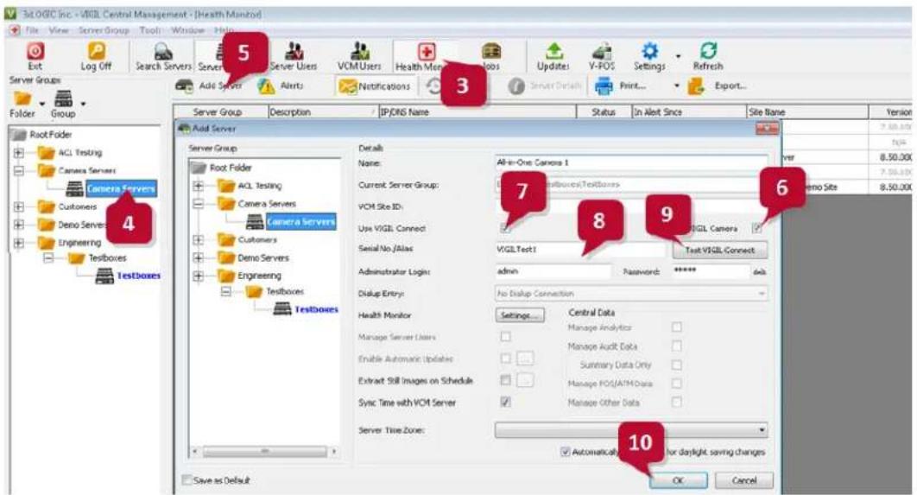Open the View menu
Image resolution: width=917 pixels, height=495 pixels.
click(x=59, y=30)
